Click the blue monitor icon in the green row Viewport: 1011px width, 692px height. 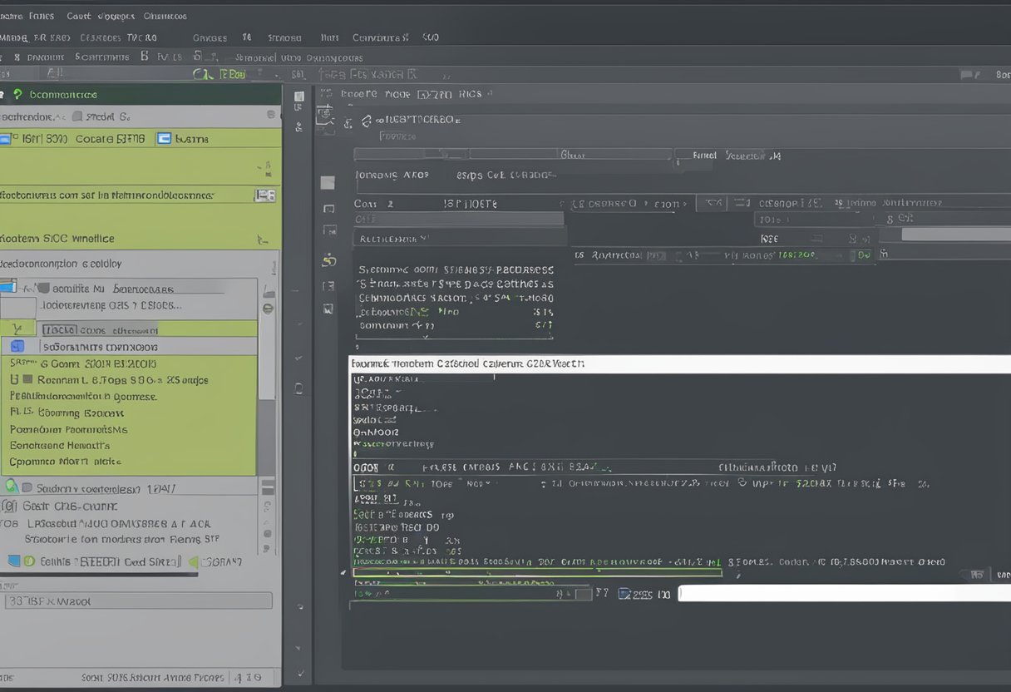point(164,139)
